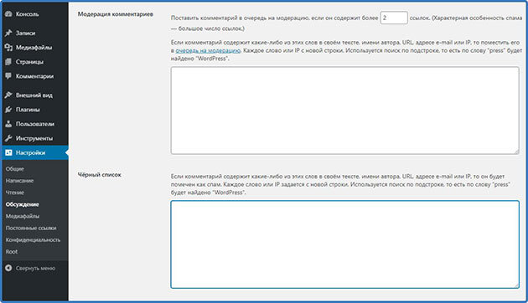Go to Постоянные ссылки submenu
This screenshot has height=303, width=528.
(31, 228)
